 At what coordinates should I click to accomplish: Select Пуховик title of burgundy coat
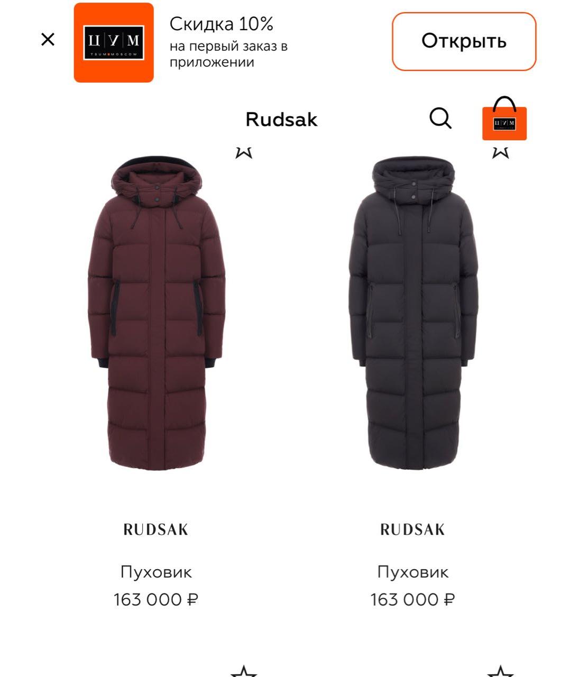click(156, 572)
